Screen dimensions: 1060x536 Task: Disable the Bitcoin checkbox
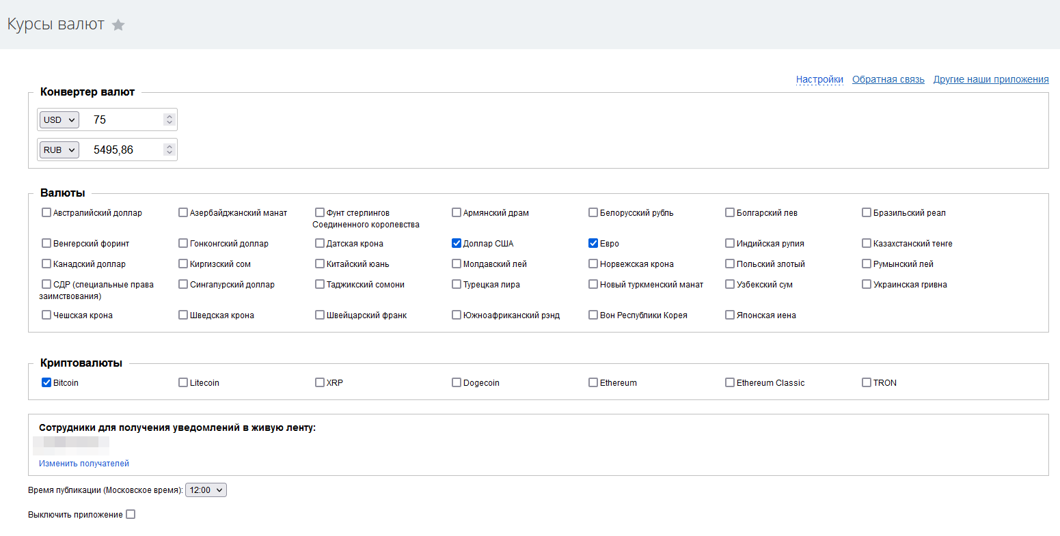(x=46, y=382)
